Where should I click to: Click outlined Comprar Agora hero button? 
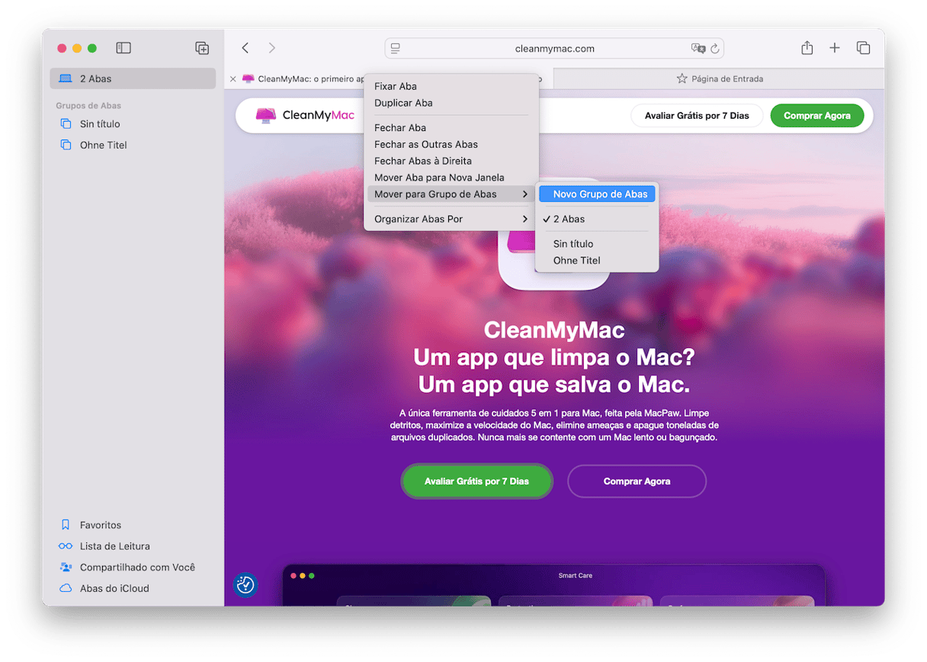637,481
